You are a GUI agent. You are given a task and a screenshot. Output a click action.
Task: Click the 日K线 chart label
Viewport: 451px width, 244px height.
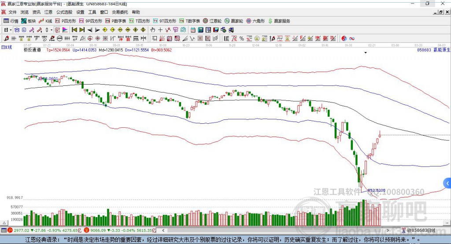pyautogui.click(x=7, y=47)
